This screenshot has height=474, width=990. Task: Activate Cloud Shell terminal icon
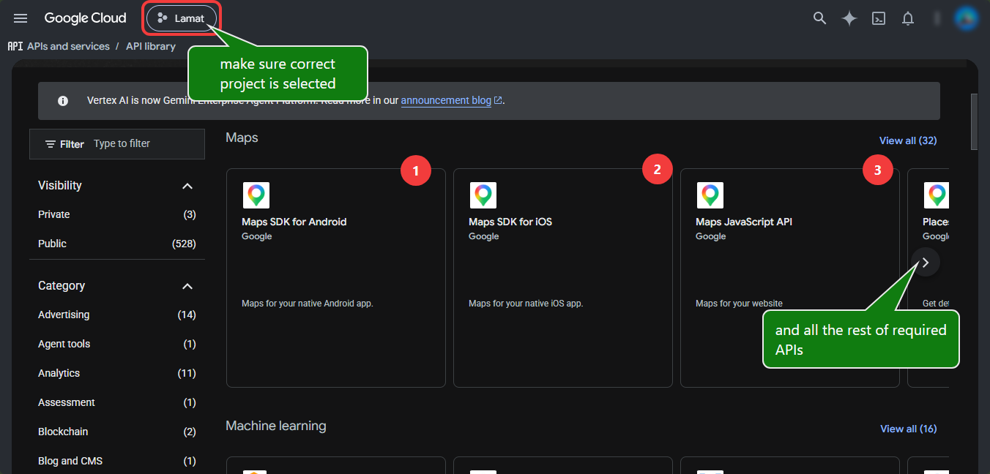pos(879,18)
